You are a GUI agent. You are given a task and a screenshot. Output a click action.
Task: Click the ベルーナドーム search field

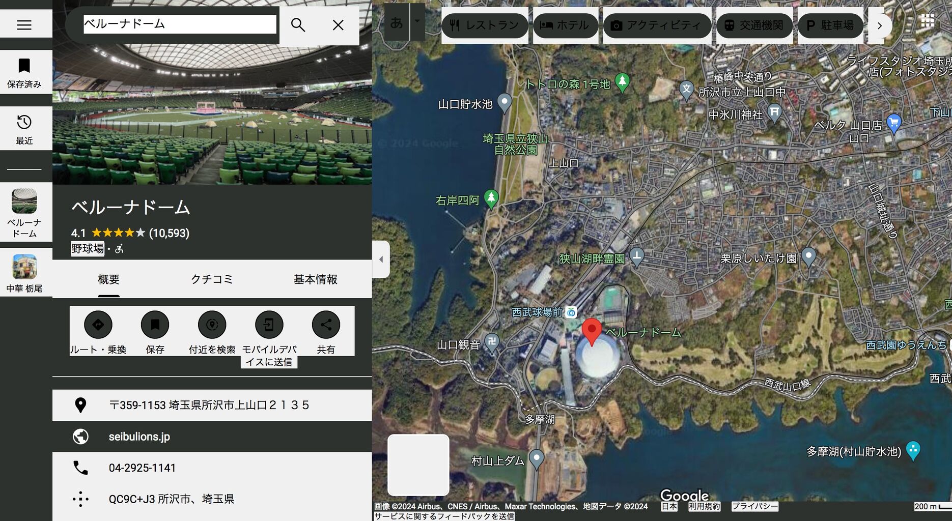click(180, 24)
